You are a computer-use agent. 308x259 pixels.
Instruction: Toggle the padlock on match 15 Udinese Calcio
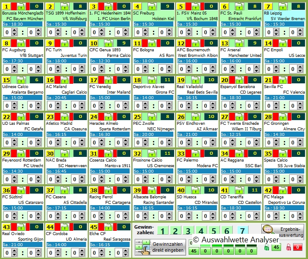click(x=21, y=80)
